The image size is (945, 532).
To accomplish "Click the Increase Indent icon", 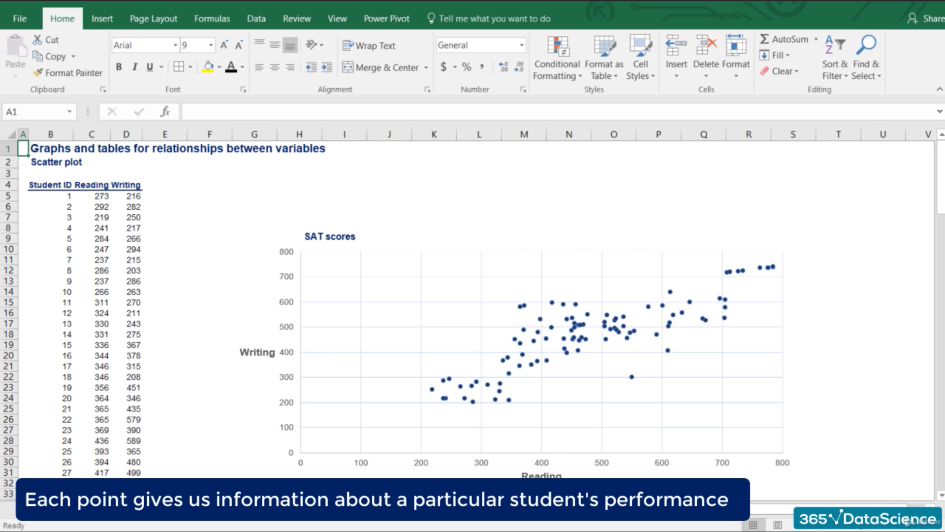I will coord(326,67).
